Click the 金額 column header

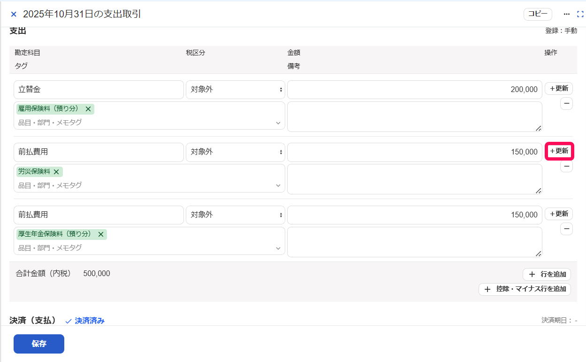tap(294, 53)
